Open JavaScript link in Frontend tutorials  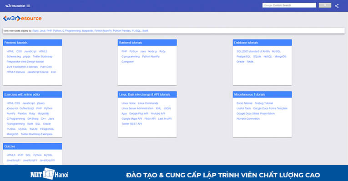pos(30,51)
